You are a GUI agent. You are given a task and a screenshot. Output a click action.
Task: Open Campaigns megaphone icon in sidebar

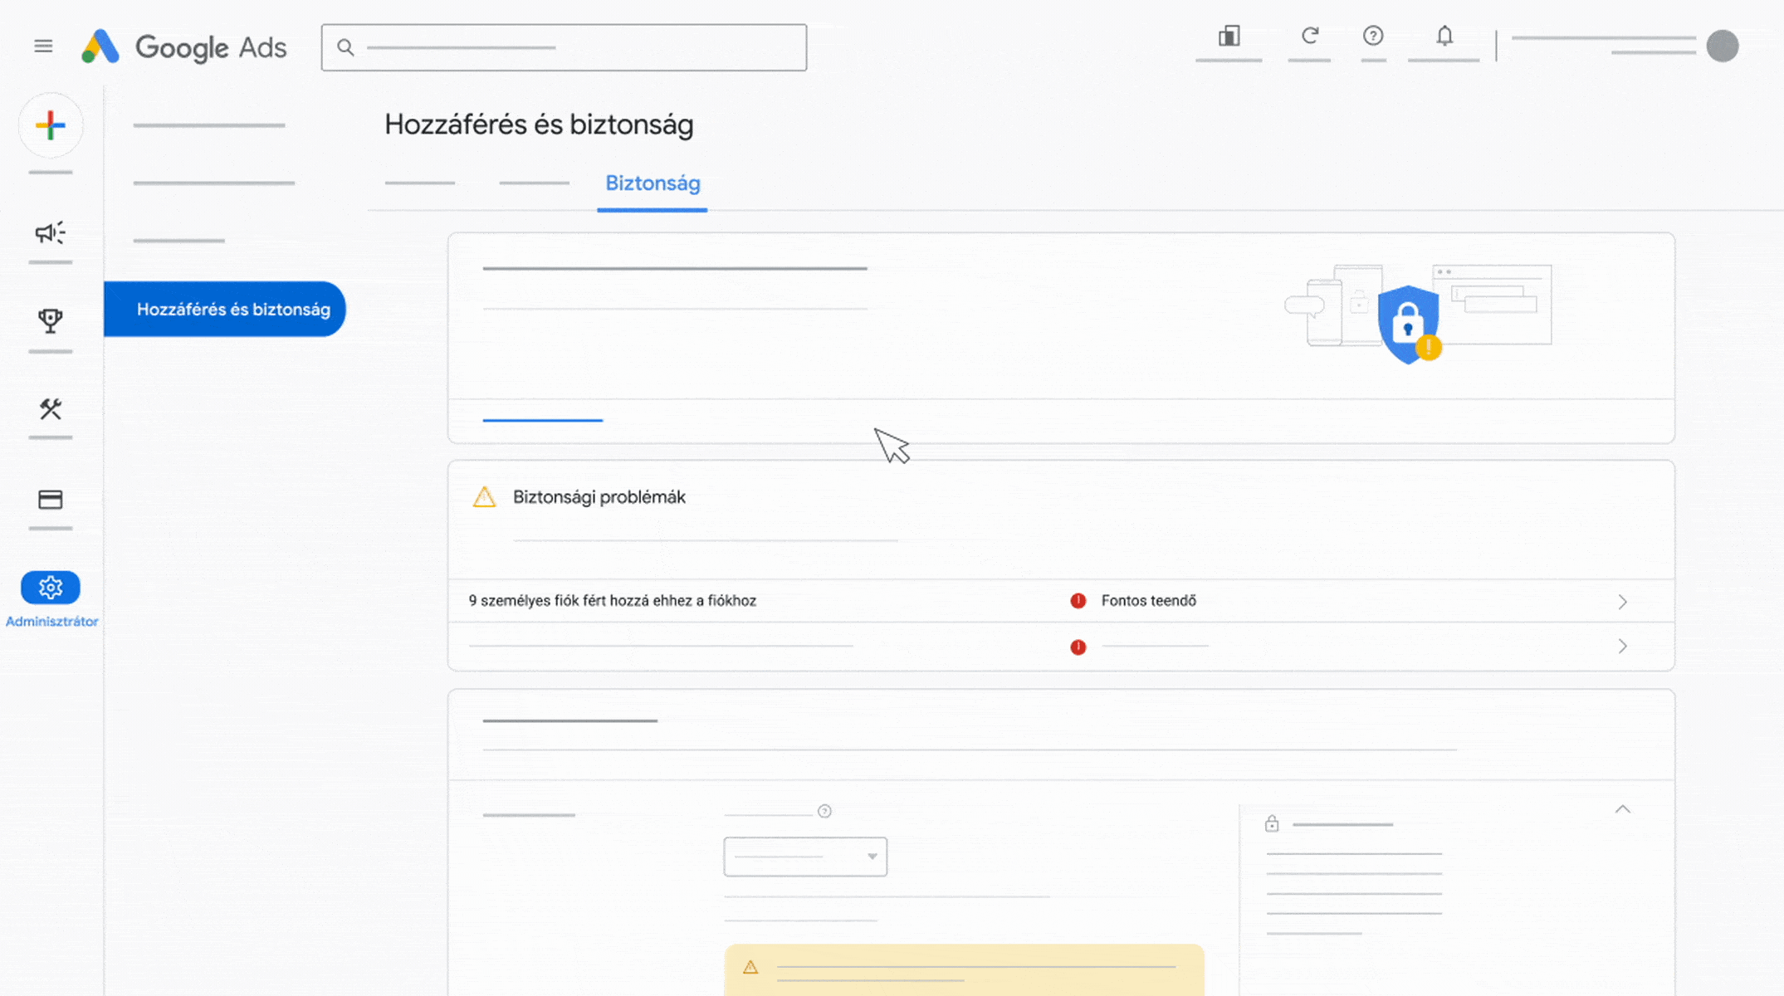click(51, 232)
